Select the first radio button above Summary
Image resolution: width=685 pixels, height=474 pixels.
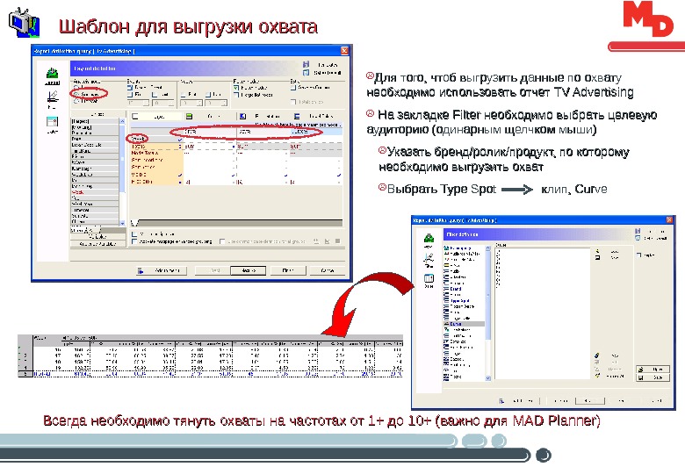pyautogui.click(x=76, y=88)
